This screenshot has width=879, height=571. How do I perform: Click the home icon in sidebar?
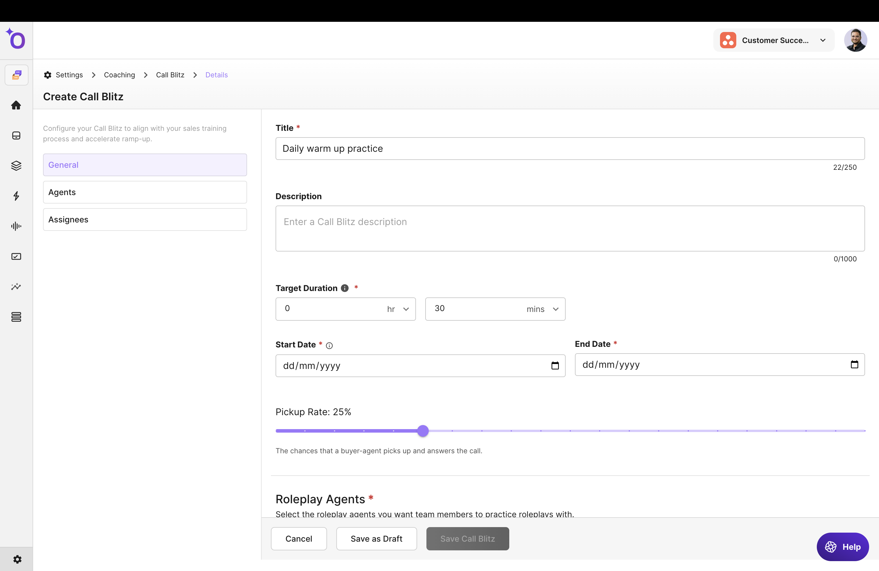tap(16, 105)
